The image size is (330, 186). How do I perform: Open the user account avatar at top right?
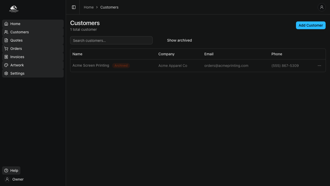click(x=321, y=7)
